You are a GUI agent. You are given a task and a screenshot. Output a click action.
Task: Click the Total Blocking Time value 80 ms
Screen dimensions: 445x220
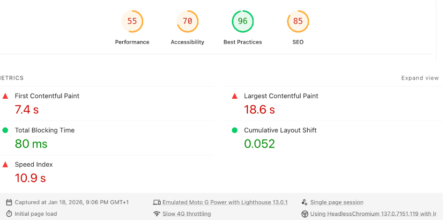[31, 144]
